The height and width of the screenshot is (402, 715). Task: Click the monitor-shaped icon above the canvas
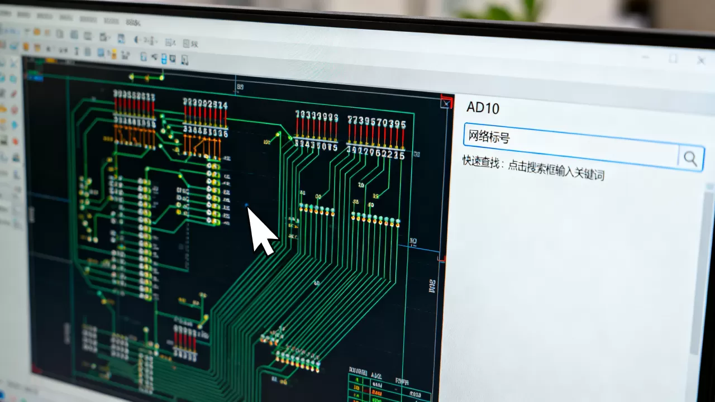tap(173, 59)
